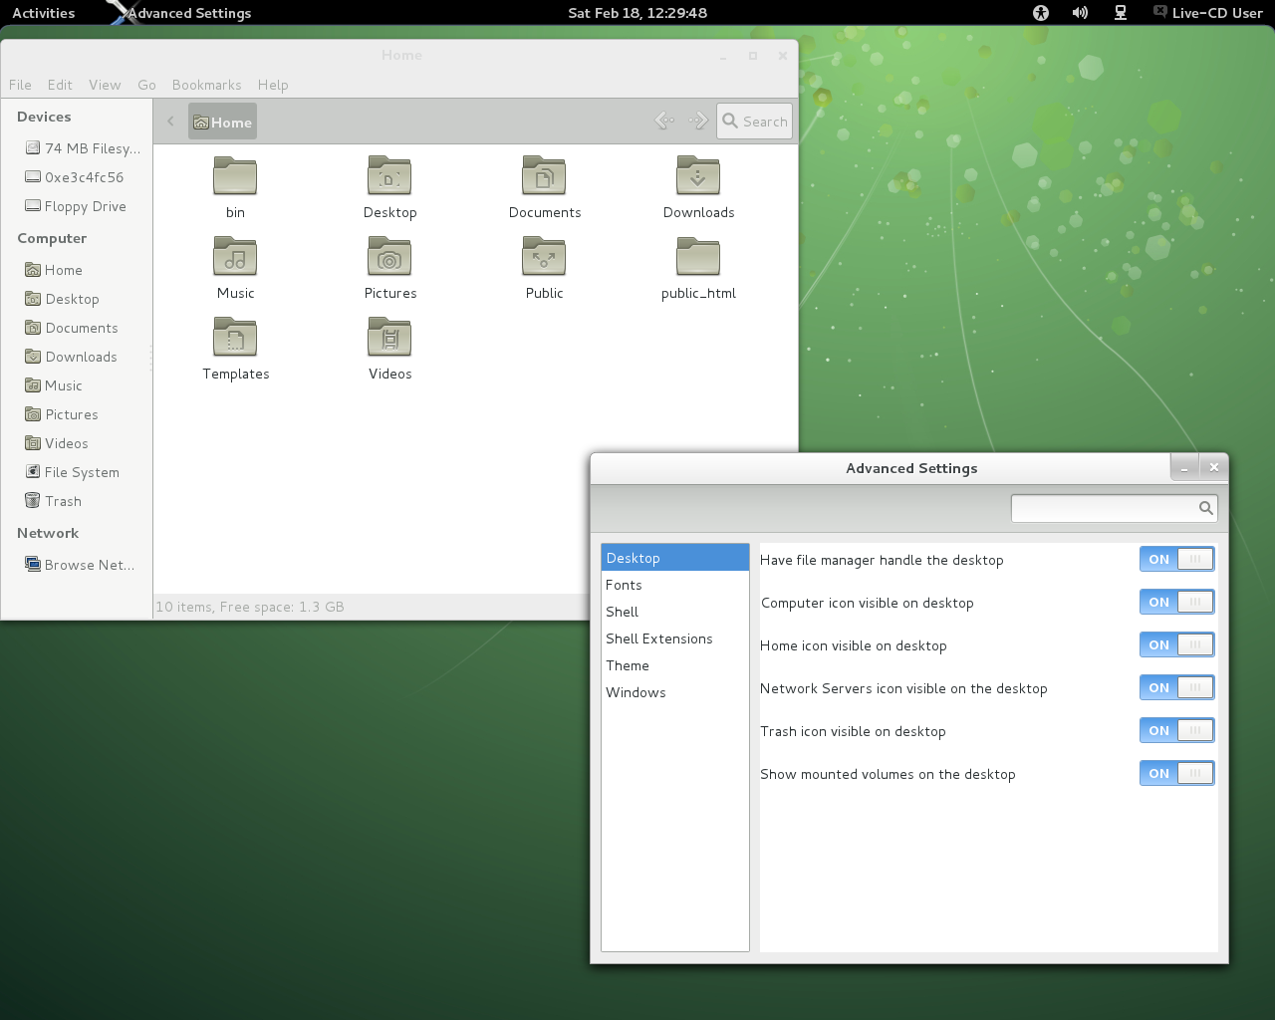This screenshot has height=1020, width=1275.
Task: Open the View menu
Action: coord(105,85)
